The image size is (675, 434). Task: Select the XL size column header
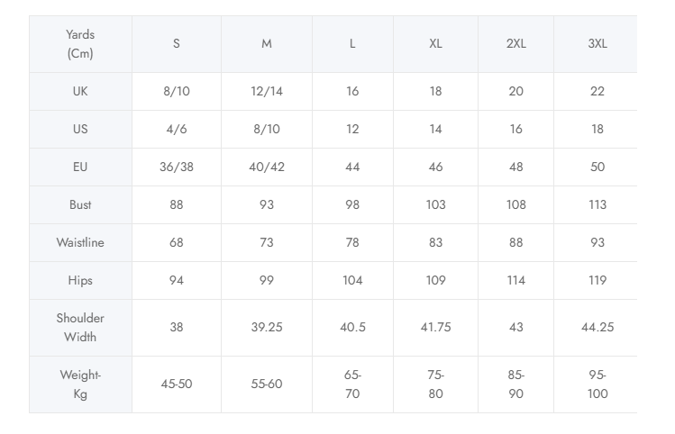435,44
